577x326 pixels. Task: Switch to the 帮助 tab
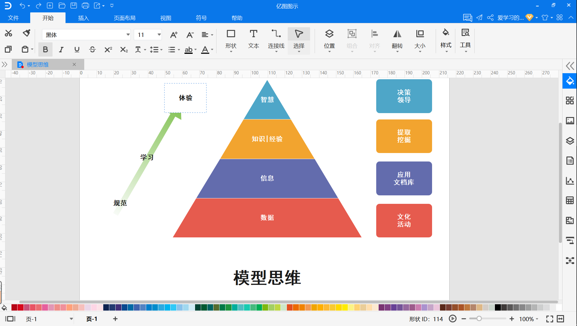click(x=237, y=18)
